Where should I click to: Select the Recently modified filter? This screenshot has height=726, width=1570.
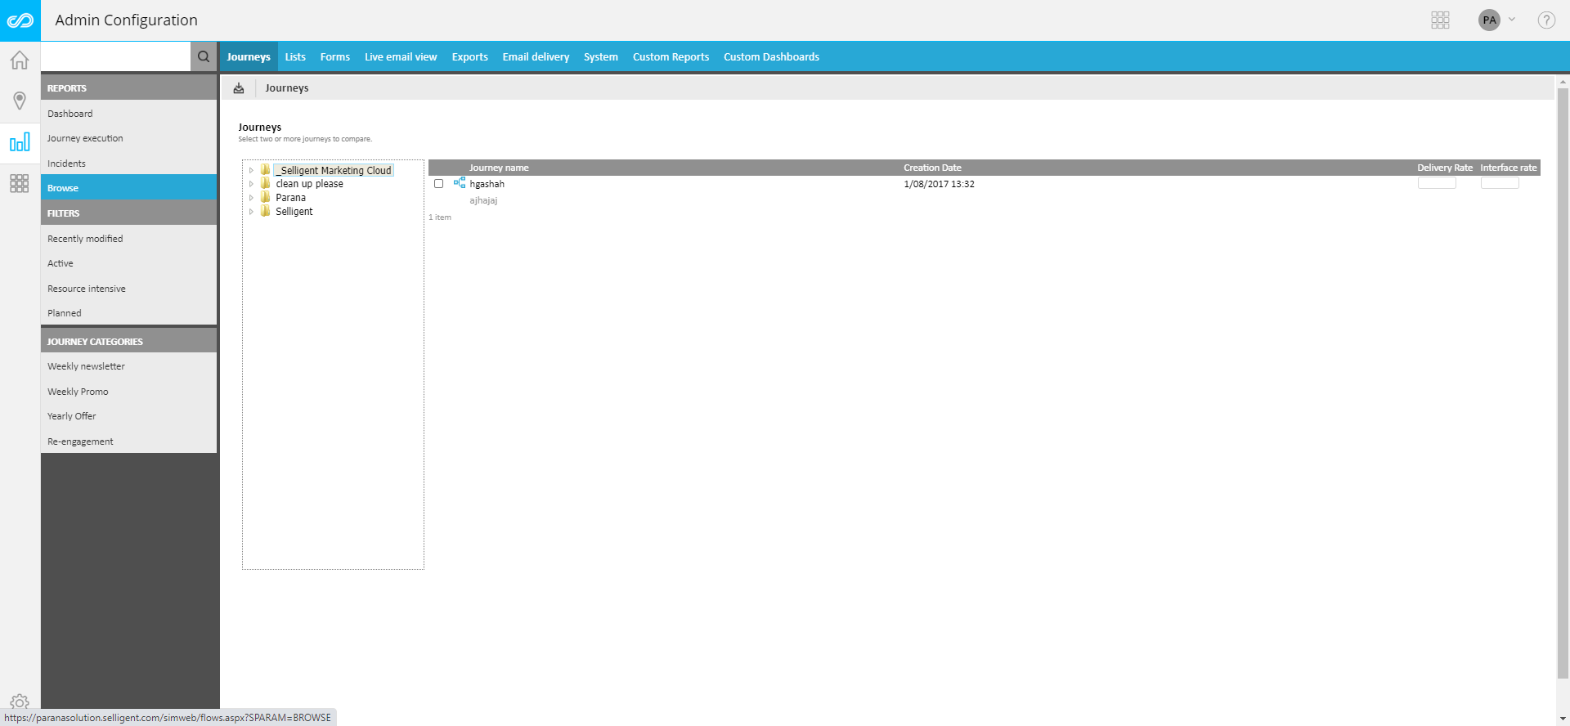[85, 239]
